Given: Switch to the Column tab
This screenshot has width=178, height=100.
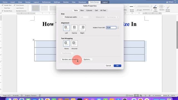Looking at the screenshot, I should (89, 11).
